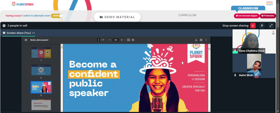Click switch to alternate room link
Viewport: 280px width, 113px height.
pos(37,16)
